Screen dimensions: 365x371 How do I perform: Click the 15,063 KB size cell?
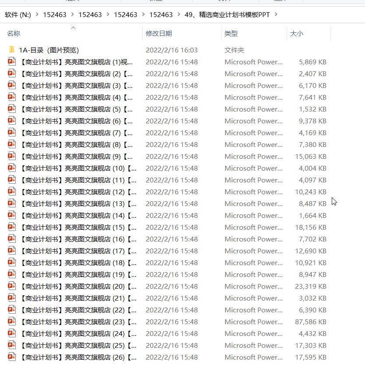coord(311,156)
